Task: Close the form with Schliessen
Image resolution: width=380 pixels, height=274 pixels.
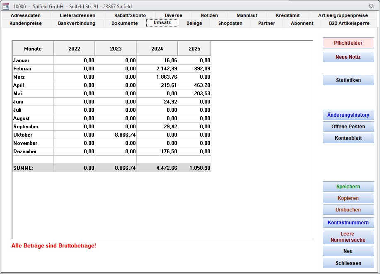Action: point(348,263)
